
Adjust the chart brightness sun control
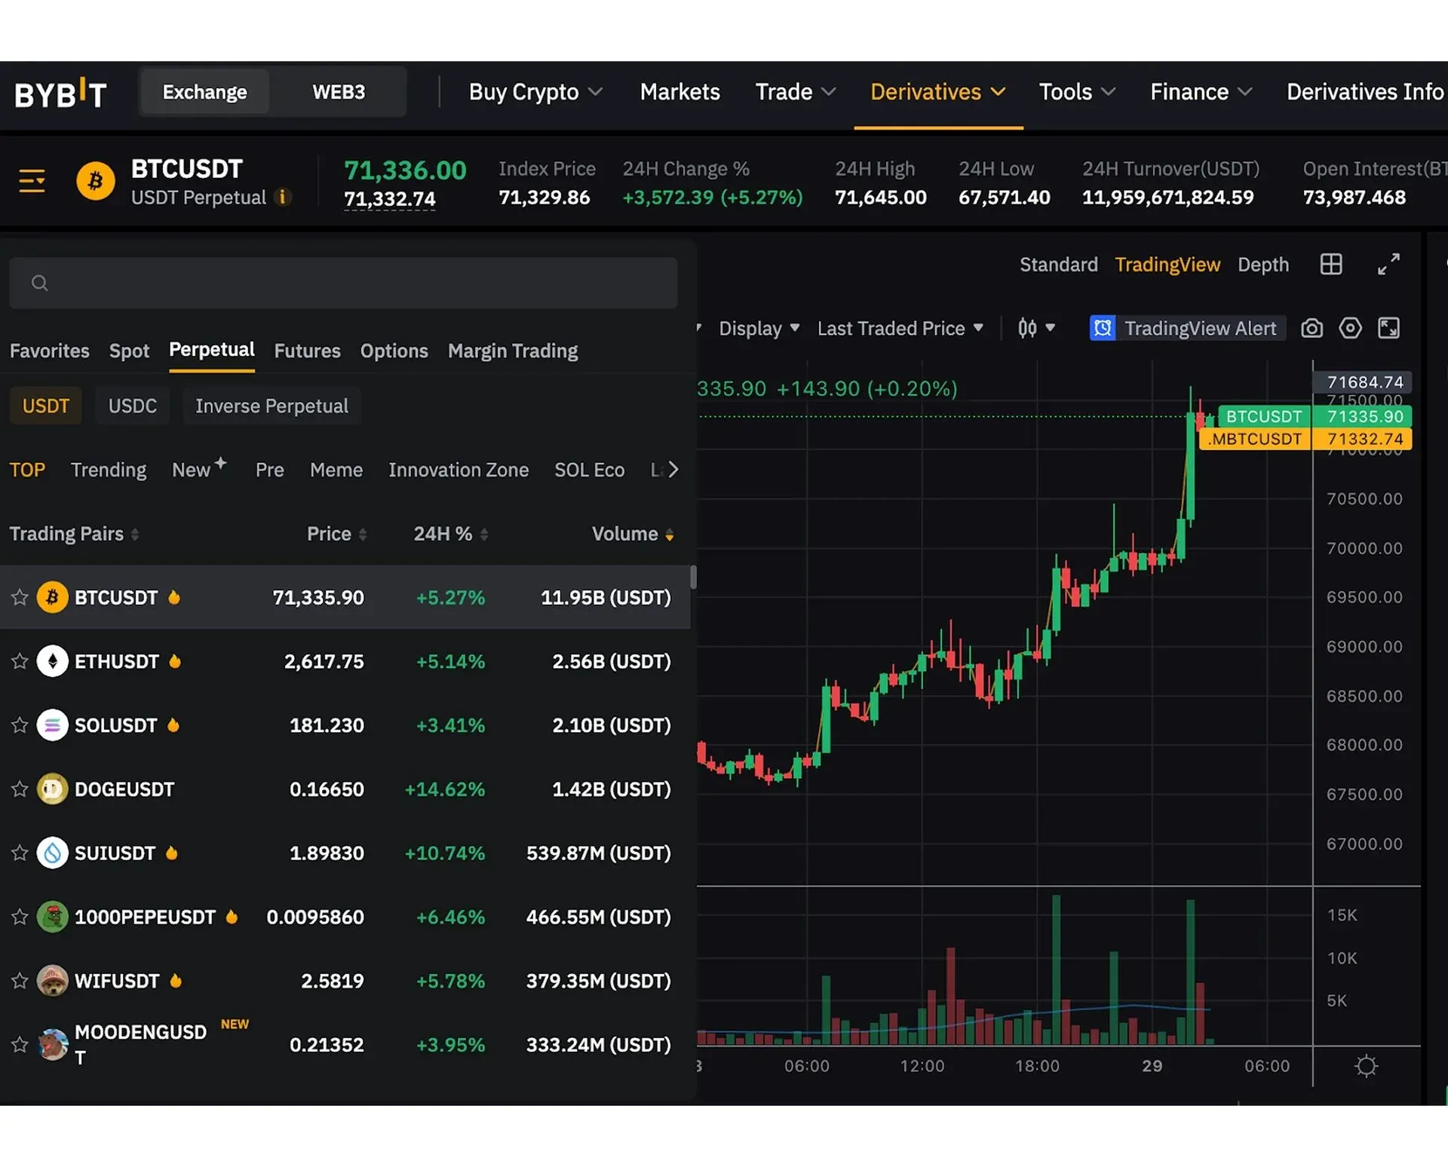(1365, 1065)
